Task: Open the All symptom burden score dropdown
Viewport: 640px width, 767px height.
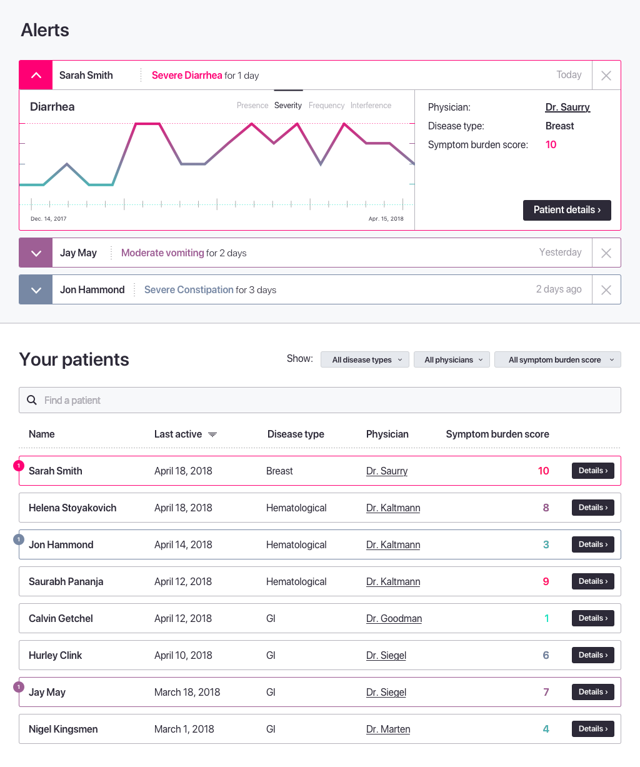Action: pos(557,359)
